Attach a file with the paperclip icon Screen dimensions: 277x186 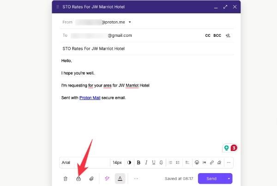pos(91,179)
